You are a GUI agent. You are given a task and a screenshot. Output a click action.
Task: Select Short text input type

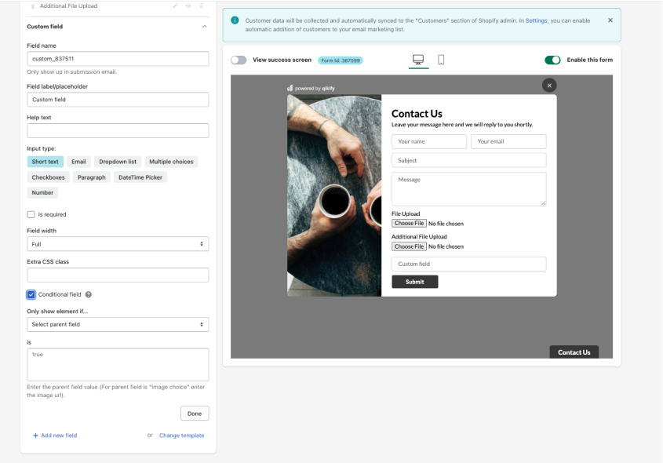click(46, 162)
